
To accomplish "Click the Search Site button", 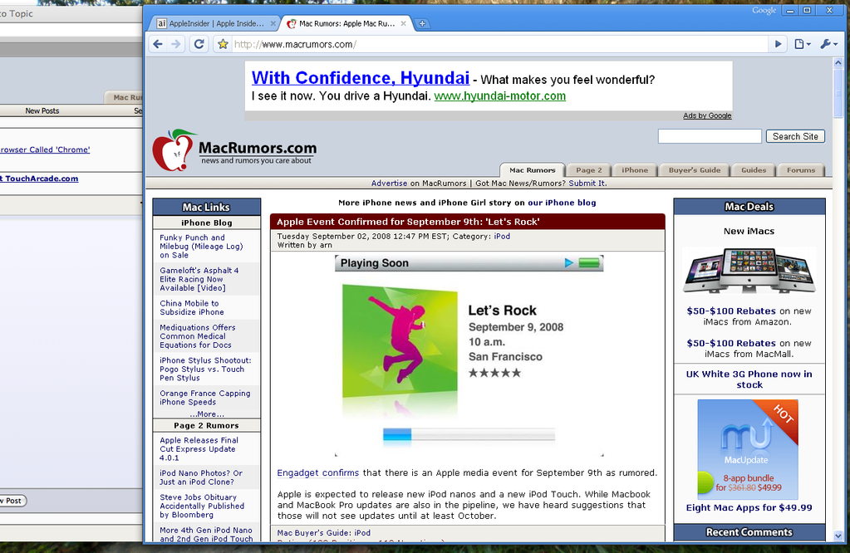I will click(795, 136).
